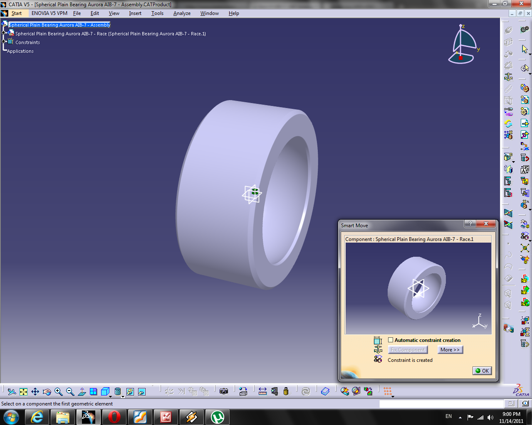Open the Tools menu
This screenshot has height=425, width=532.
click(x=157, y=13)
